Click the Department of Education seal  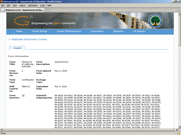(155, 21)
